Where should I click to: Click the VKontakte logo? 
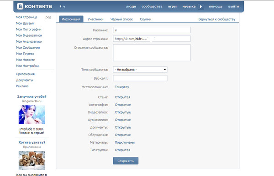click(x=34, y=6)
